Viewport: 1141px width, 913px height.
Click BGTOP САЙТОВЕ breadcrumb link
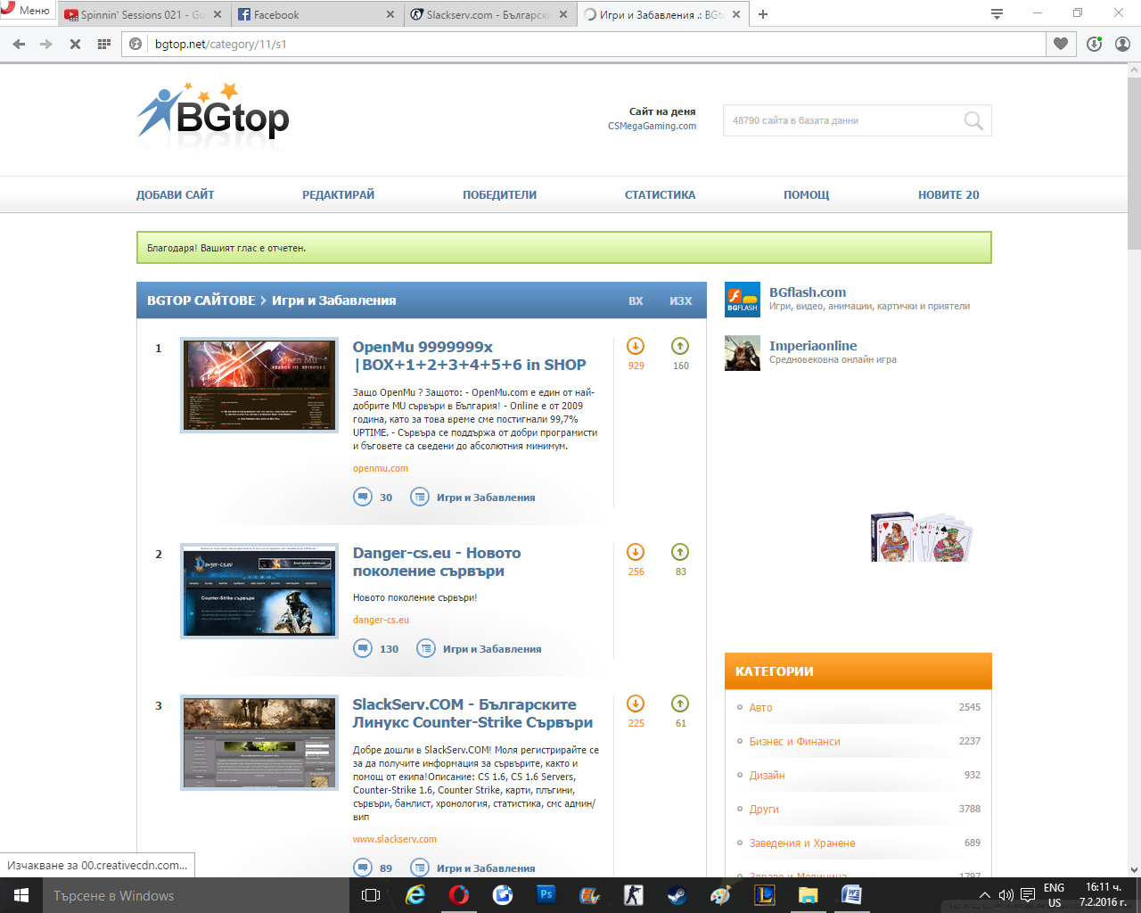pyautogui.click(x=201, y=300)
